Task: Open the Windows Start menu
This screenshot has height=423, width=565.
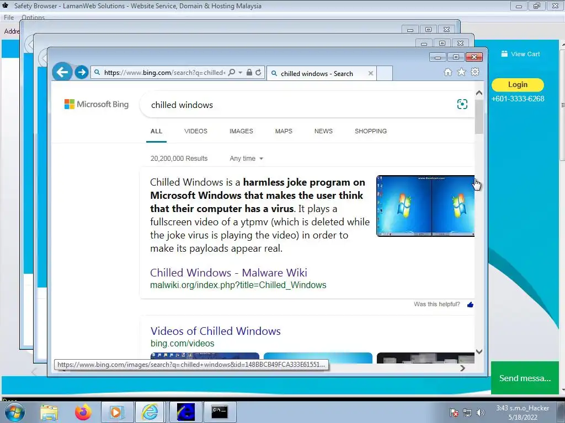Action: pos(15,412)
